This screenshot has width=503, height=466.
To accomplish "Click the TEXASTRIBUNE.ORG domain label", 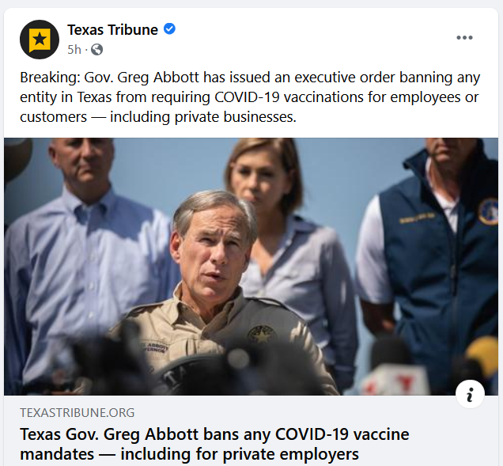I will 77,412.
